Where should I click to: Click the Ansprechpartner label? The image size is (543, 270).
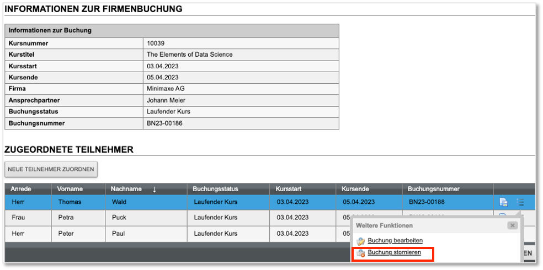[34, 100]
